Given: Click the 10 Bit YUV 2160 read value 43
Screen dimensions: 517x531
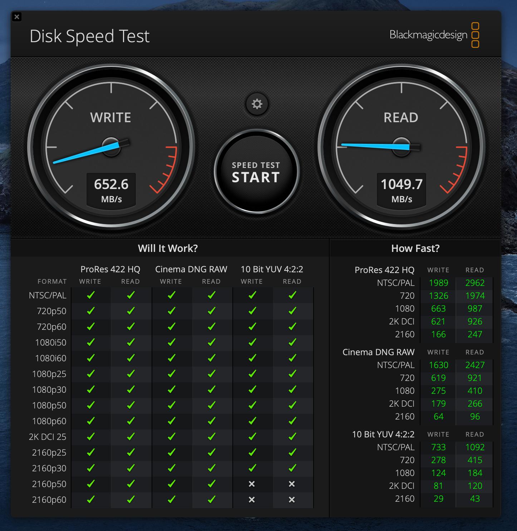Looking at the screenshot, I should (x=474, y=499).
